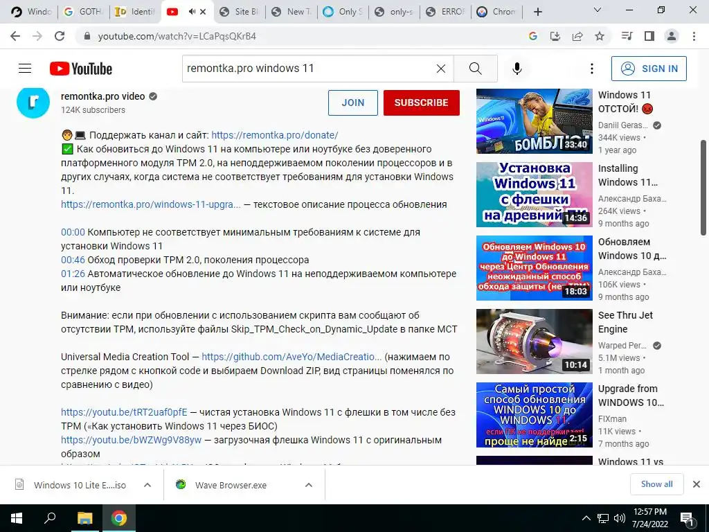Open the taskbar clock showing 12:57 PM
Screen dimensions: 709x532
pos(649,518)
